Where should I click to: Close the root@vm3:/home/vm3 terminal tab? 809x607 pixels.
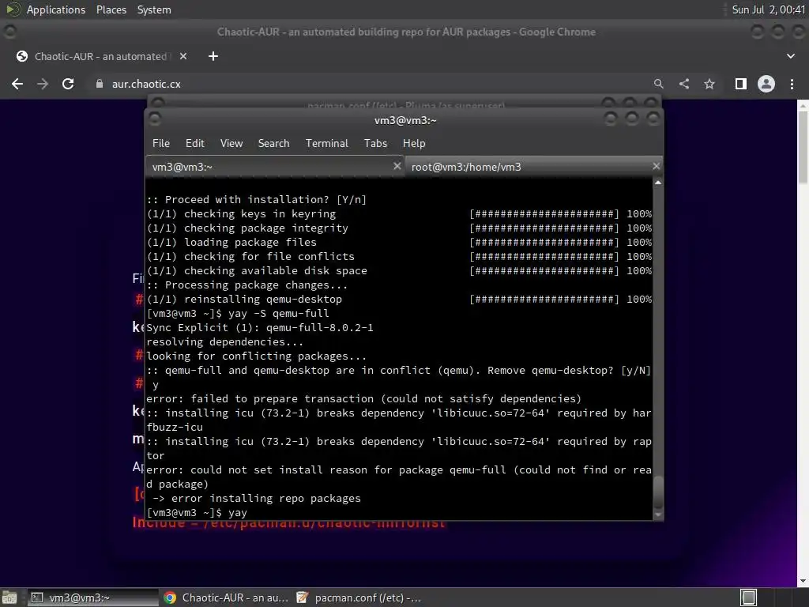point(656,166)
